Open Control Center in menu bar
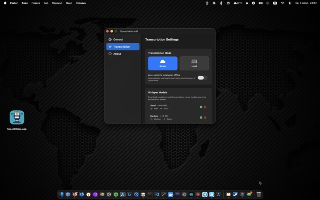320x200 pixels. (290, 3)
